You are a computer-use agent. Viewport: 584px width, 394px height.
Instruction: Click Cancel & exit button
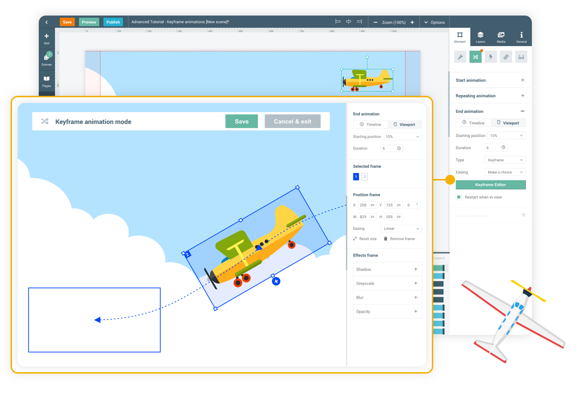pyautogui.click(x=292, y=122)
